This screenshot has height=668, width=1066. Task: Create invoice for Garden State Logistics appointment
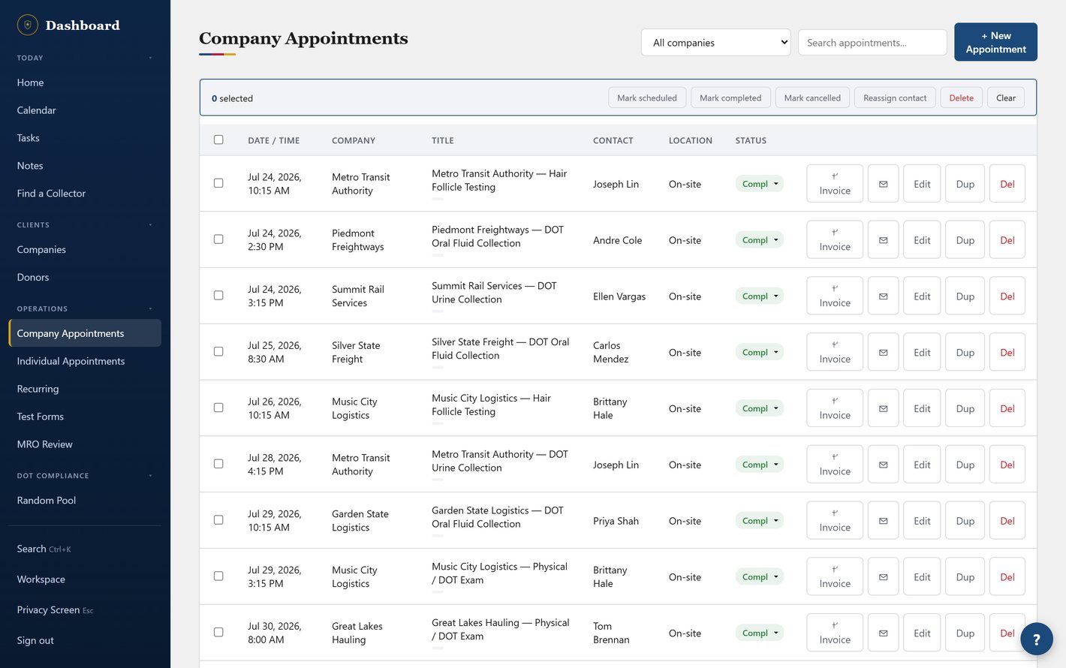835,521
